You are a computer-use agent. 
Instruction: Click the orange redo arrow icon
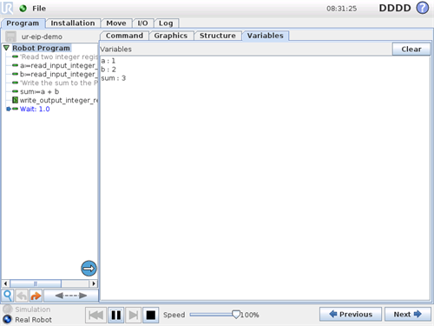[x=36, y=296]
